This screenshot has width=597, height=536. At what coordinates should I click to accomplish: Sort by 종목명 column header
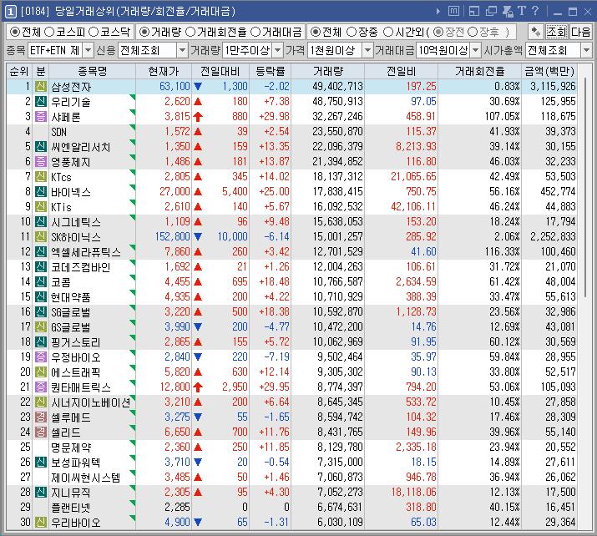[x=92, y=71]
